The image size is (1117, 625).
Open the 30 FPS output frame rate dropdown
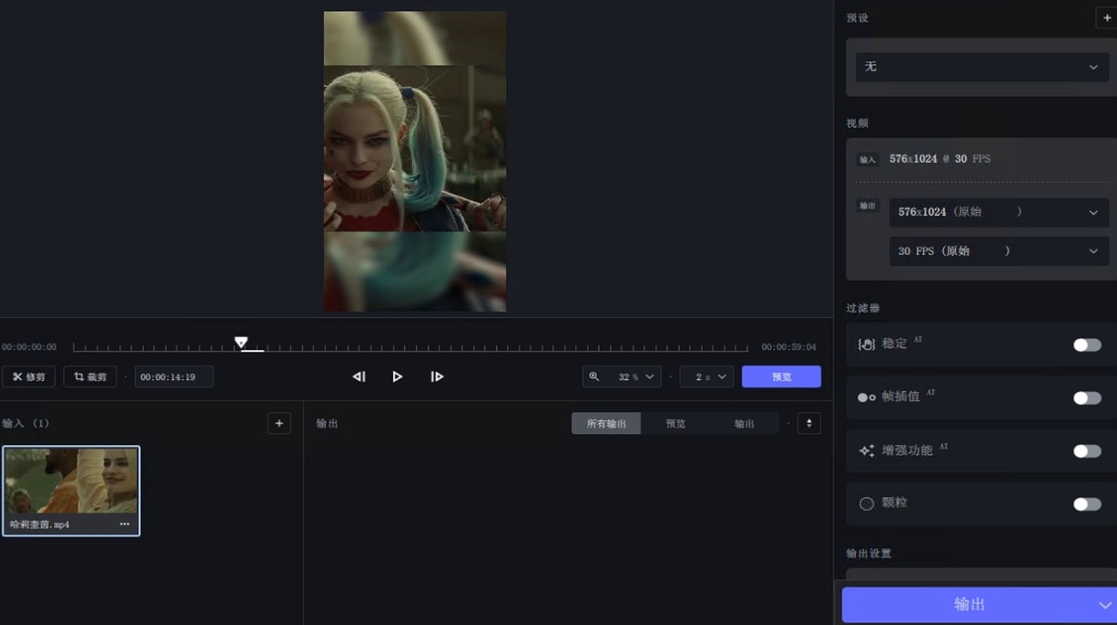(999, 251)
